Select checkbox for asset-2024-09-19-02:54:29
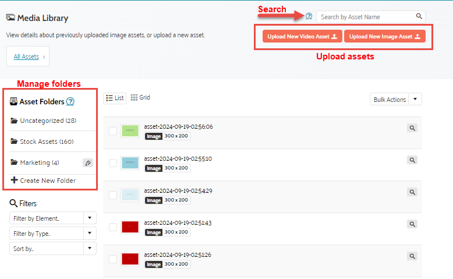 coord(113,195)
